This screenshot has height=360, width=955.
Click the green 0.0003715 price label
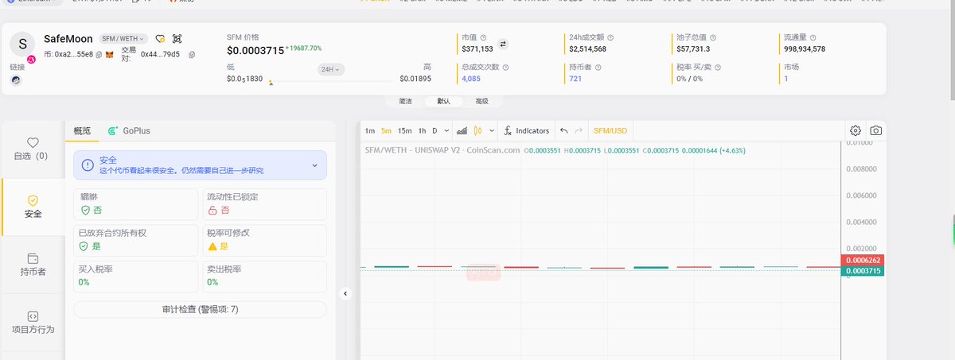pos(863,272)
